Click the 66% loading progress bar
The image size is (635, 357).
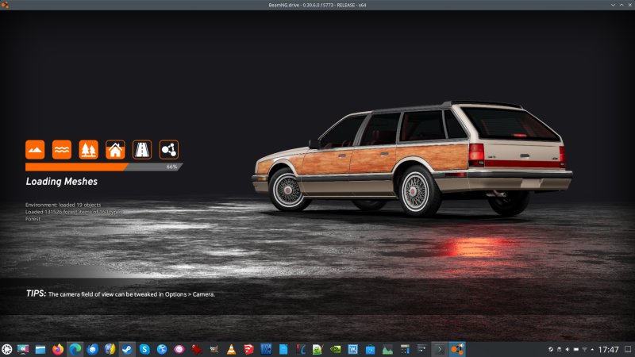tap(103, 167)
